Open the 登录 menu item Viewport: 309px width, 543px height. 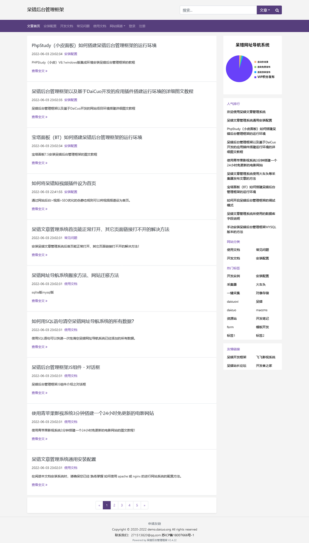point(131,26)
